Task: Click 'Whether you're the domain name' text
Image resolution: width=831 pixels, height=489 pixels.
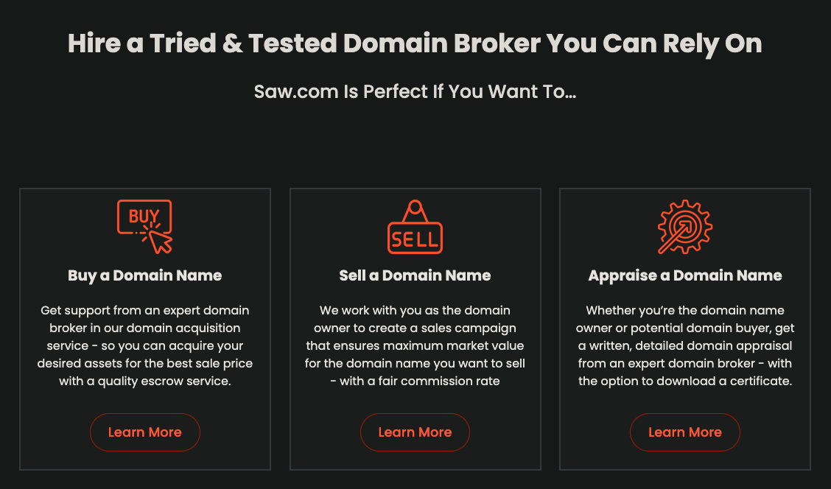Action: (x=684, y=311)
